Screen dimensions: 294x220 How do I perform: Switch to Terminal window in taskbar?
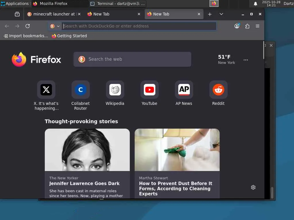(118, 3)
